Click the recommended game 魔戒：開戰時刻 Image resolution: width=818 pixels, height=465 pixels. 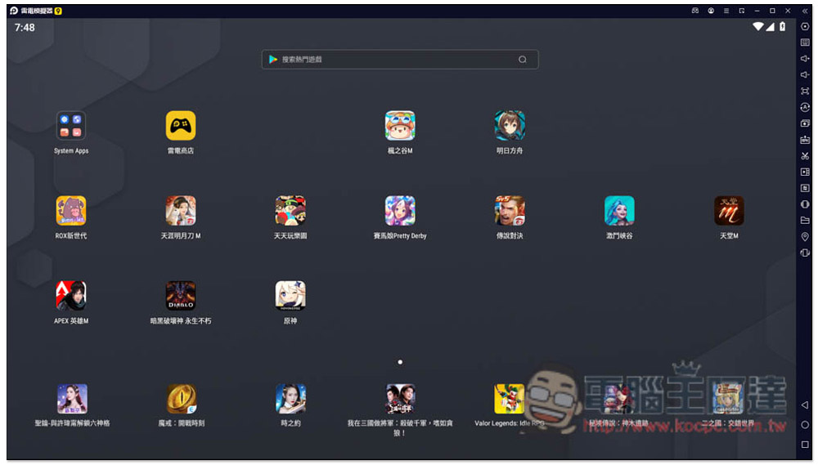pos(182,400)
